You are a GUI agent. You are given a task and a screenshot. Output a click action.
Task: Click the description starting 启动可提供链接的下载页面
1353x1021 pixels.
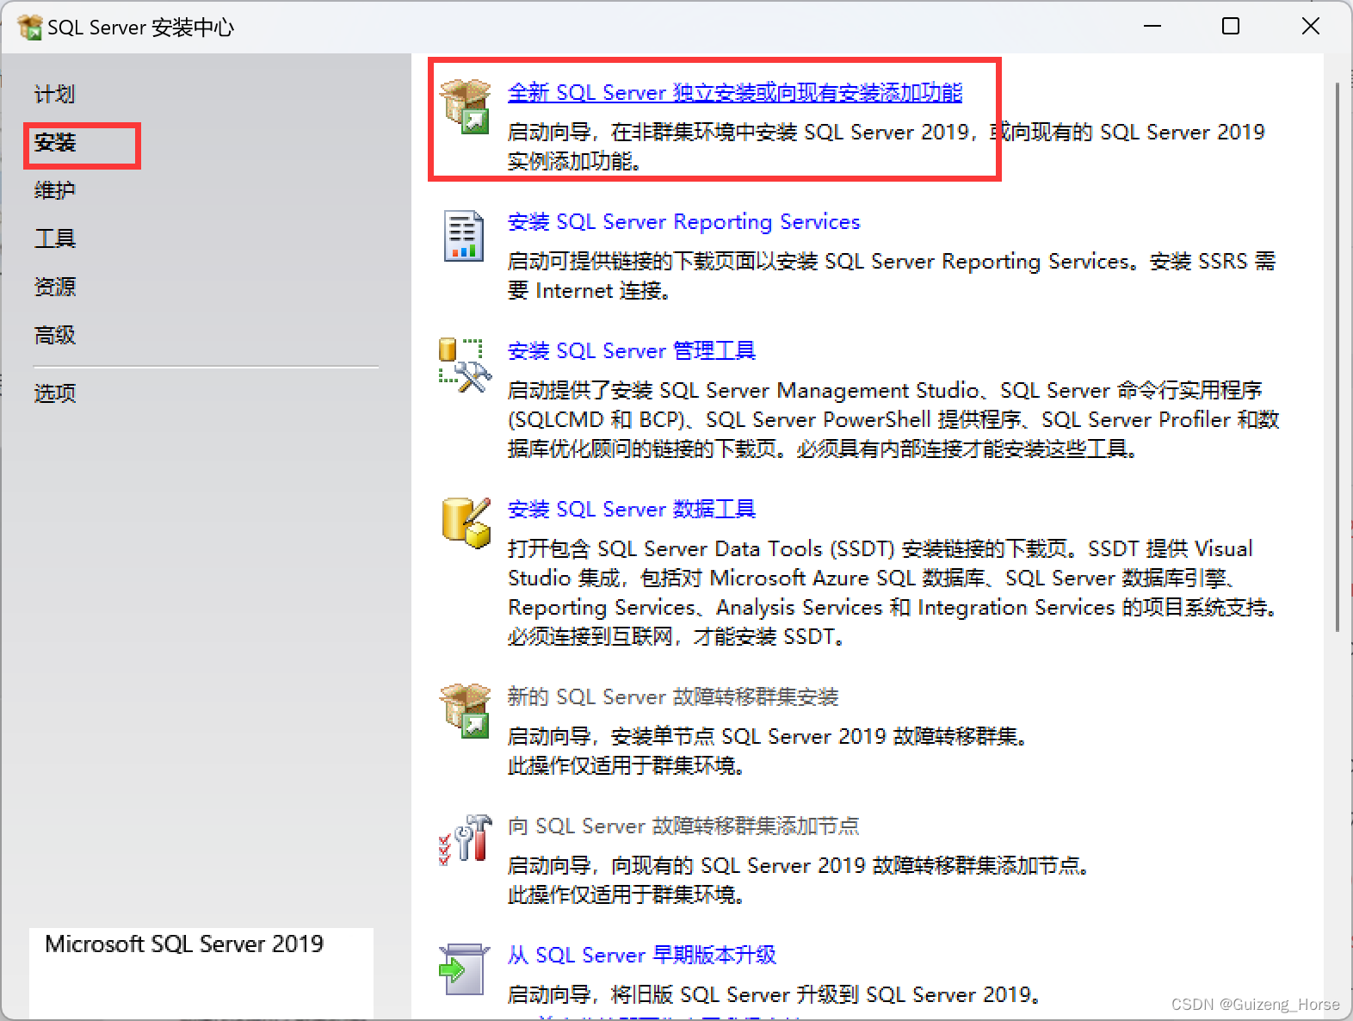(x=892, y=275)
